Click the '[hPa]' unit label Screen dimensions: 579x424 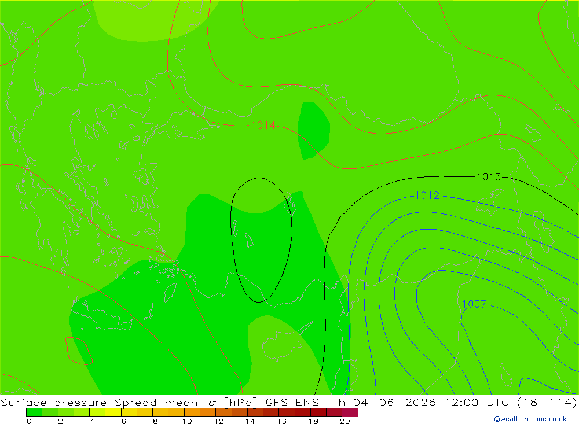coord(240,402)
